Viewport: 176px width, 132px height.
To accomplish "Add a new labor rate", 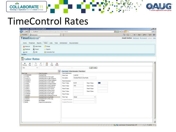I will pos(47,64).
